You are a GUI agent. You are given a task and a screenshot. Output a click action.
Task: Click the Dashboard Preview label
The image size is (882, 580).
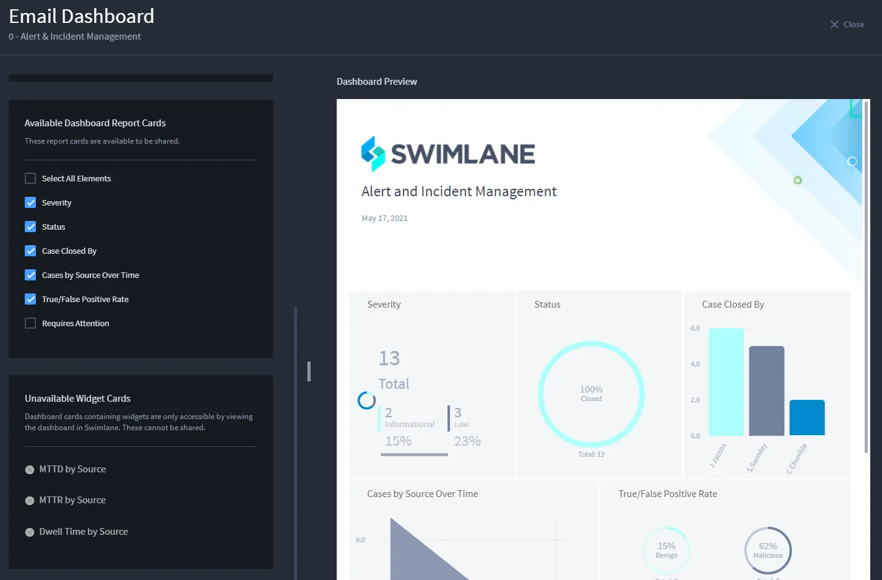(x=377, y=82)
